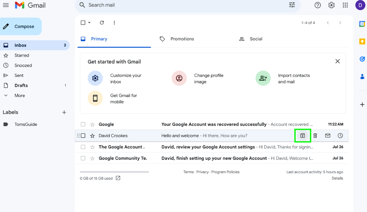Click the Gmail logo

(x=30, y=5)
